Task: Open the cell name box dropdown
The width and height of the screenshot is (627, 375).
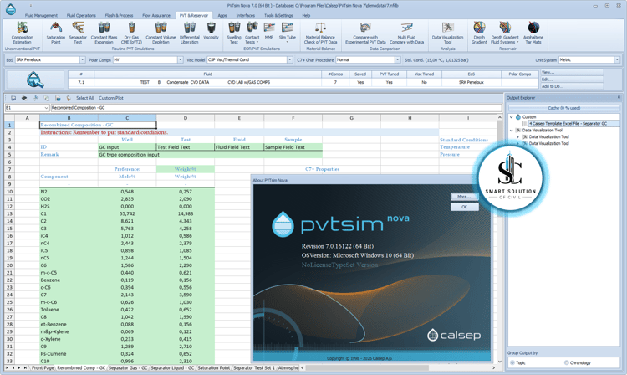Action: pos(46,108)
